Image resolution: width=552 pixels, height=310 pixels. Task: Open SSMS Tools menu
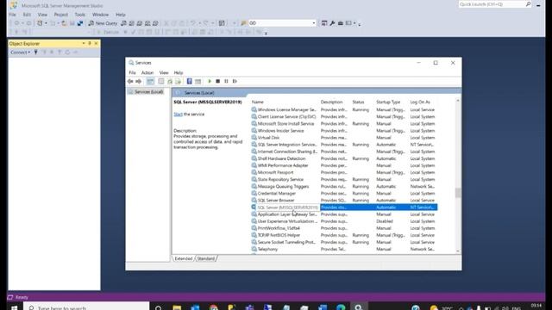pyautogui.click(x=80, y=15)
